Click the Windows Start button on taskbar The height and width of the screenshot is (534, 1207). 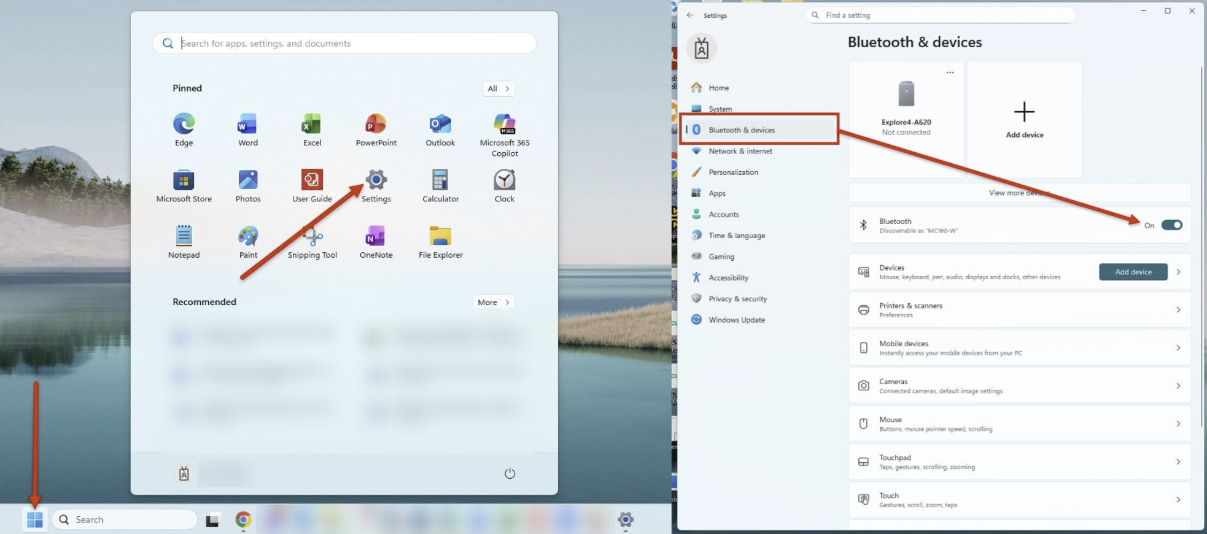pos(35,520)
